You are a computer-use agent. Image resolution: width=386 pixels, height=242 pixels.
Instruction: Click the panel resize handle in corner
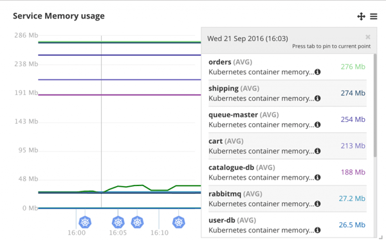tap(381, 238)
